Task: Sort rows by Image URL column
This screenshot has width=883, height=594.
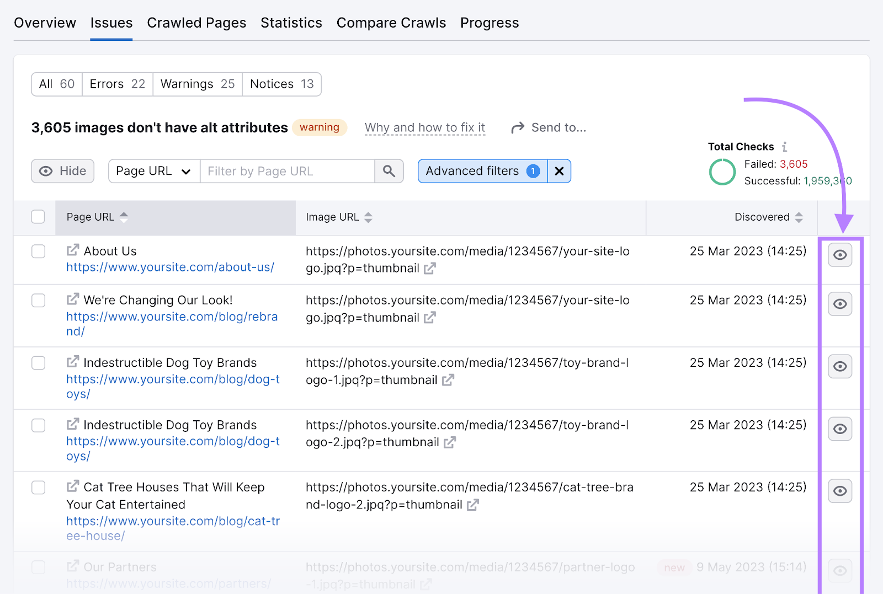Action: click(368, 217)
